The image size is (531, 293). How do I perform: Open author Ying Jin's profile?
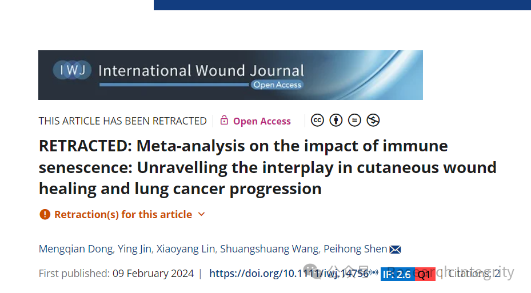[134, 249]
